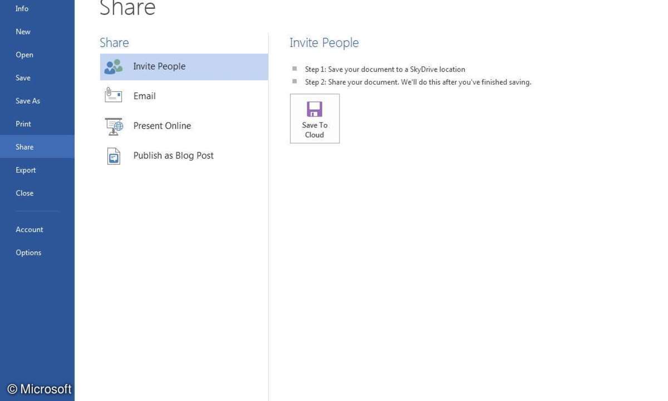Open the Print tab
The height and width of the screenshot is (401, 668).
point(37,124)
